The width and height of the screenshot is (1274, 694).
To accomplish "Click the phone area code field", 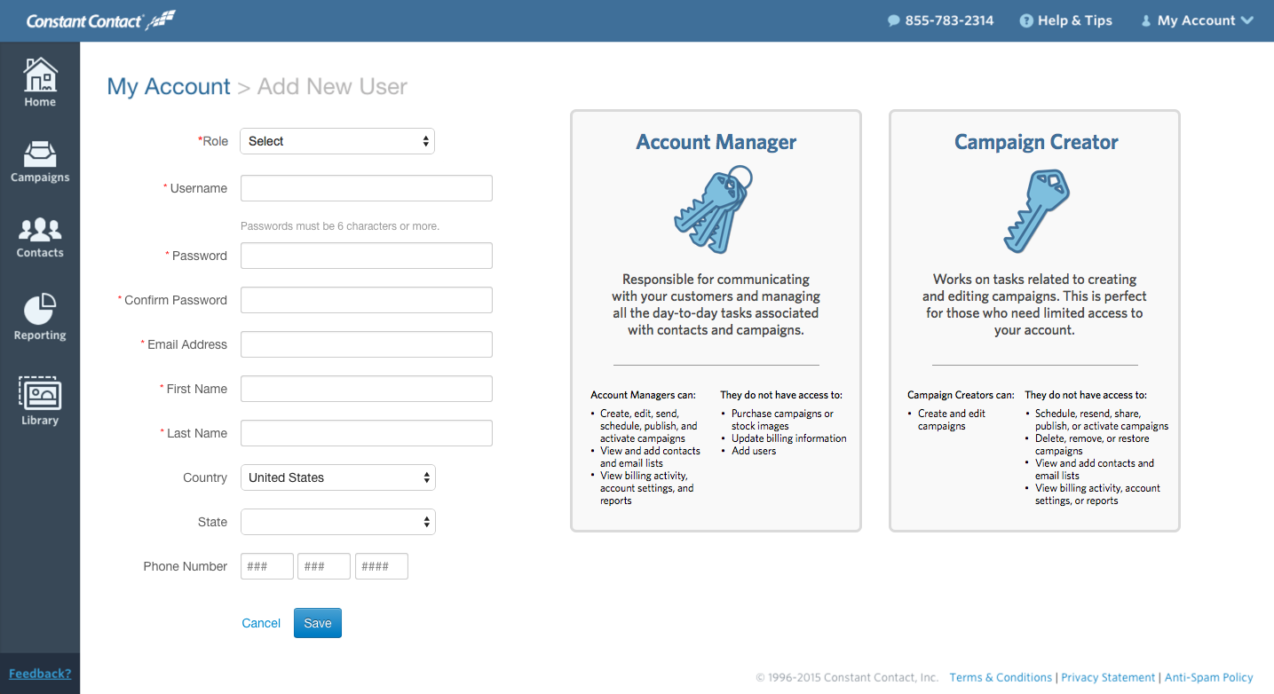I will tap(267, 566).
